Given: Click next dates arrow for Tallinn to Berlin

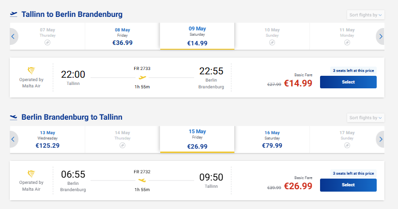Looking at the screenshot, I should click(380, 36).
